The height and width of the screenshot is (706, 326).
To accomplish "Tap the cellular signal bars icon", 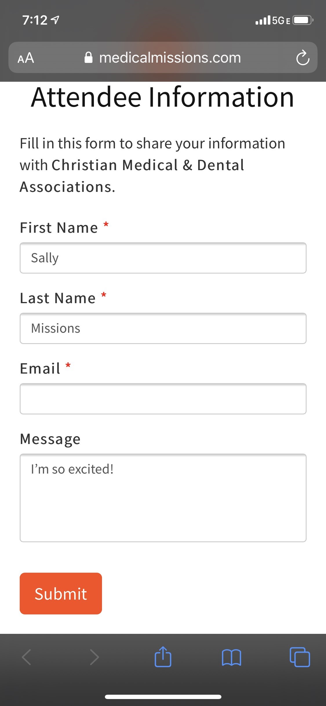I will (x=263, y=20).
